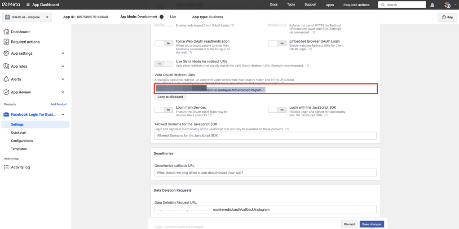Collapse Facebook Login for Business menu
This screenshot has height=229, width=459.
click(62, 114)
